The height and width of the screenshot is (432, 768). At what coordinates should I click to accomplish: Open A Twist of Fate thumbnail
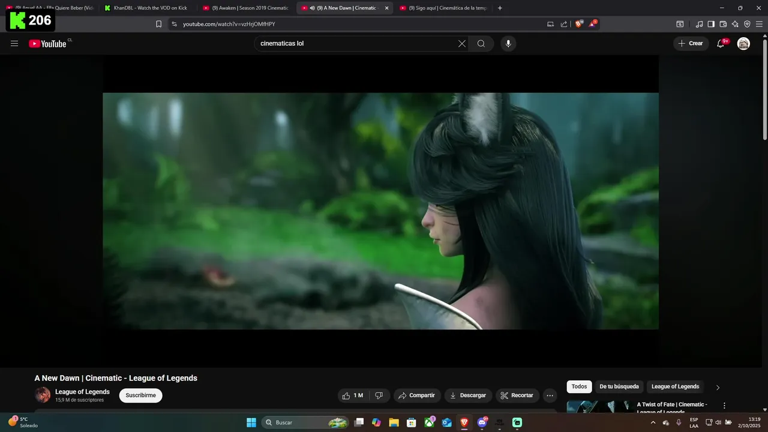tap(599, 407)
